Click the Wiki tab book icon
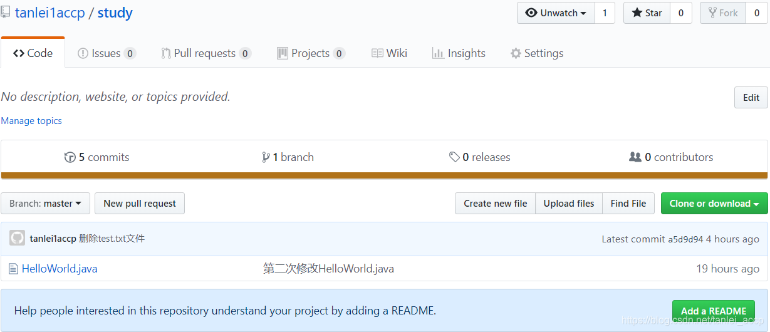Image resolution: width=770 pixels, height=332 pixels. [x=377, y=53]
